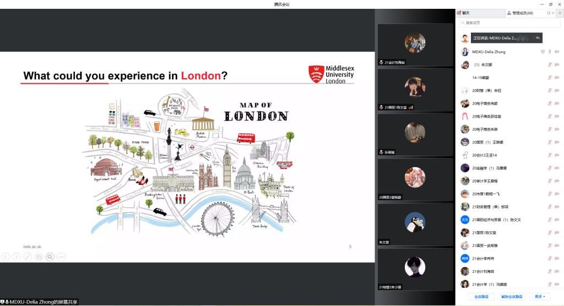This screenshot has width=564, height=306.
Task: Click the pen annotation icon below the slide
Action: [x=28, y=256]
